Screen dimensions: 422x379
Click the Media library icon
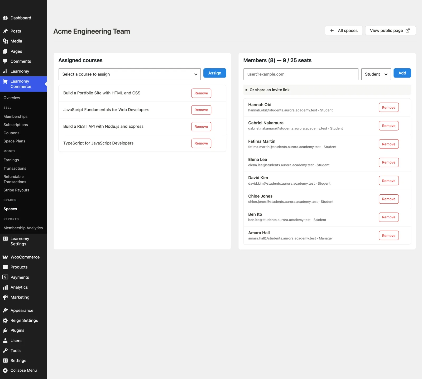click(5, 41)
